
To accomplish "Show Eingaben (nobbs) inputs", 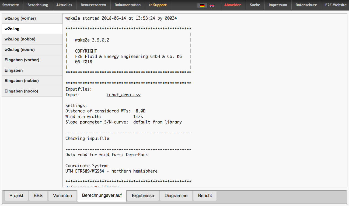I will click(x=22, y=81).
